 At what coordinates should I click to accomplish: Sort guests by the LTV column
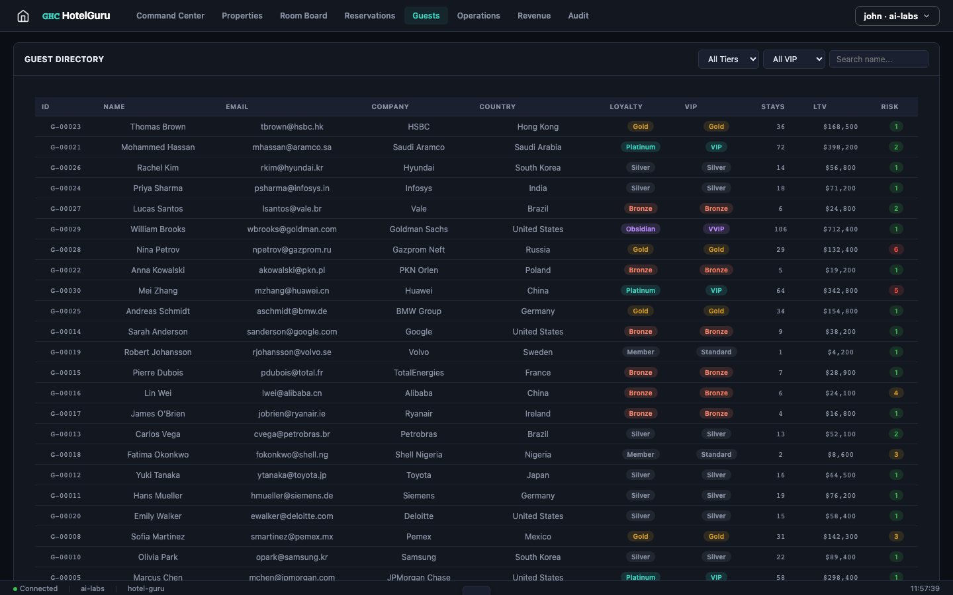click(x=819, y=106)
